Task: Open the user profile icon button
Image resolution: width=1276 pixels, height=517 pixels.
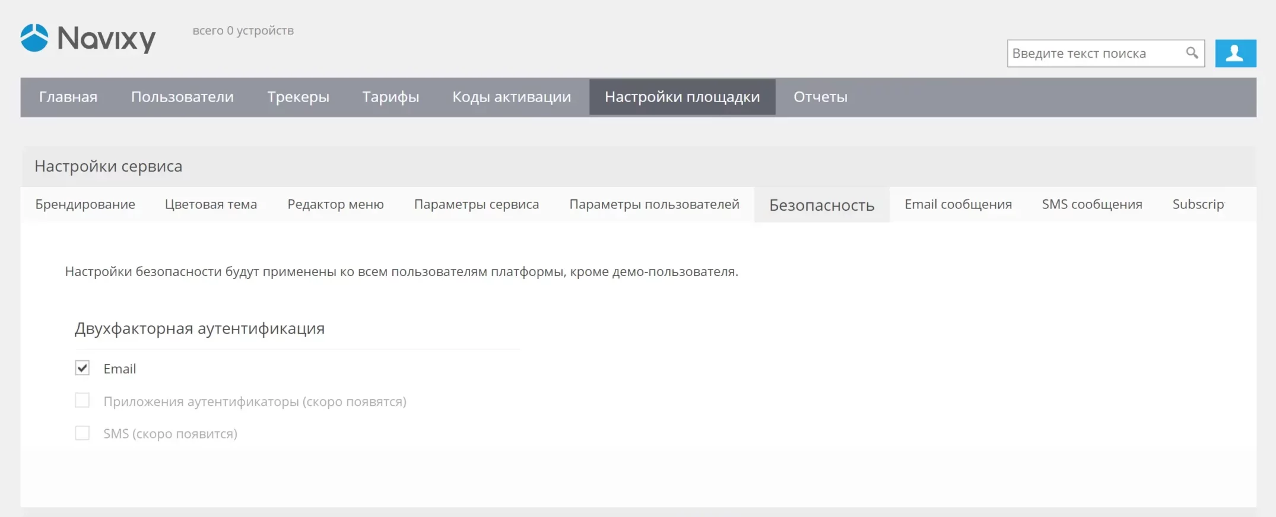Action: click(1235, 53)
